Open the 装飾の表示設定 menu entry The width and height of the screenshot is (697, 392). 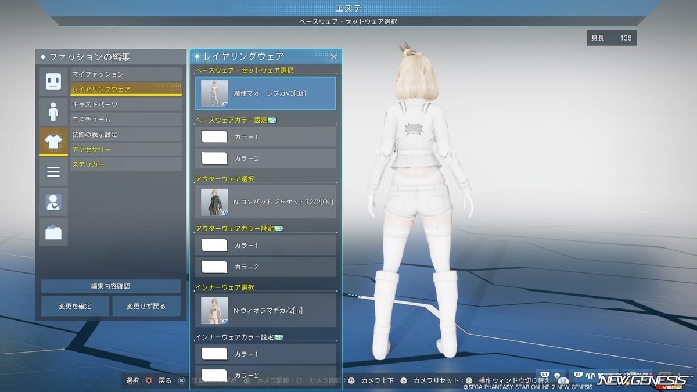pos(126,135)
